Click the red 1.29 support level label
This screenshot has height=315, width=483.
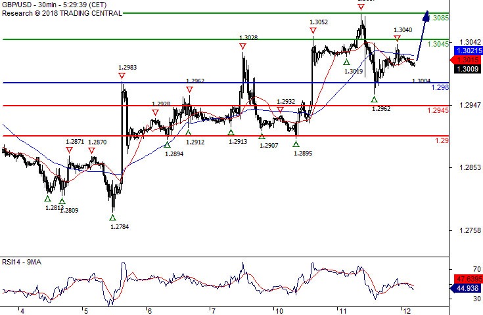(442, 140)
